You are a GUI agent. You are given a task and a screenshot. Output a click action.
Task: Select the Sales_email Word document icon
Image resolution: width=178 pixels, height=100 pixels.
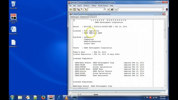pos(13,31)
